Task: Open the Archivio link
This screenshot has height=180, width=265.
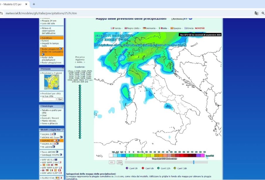Action: 177,19
